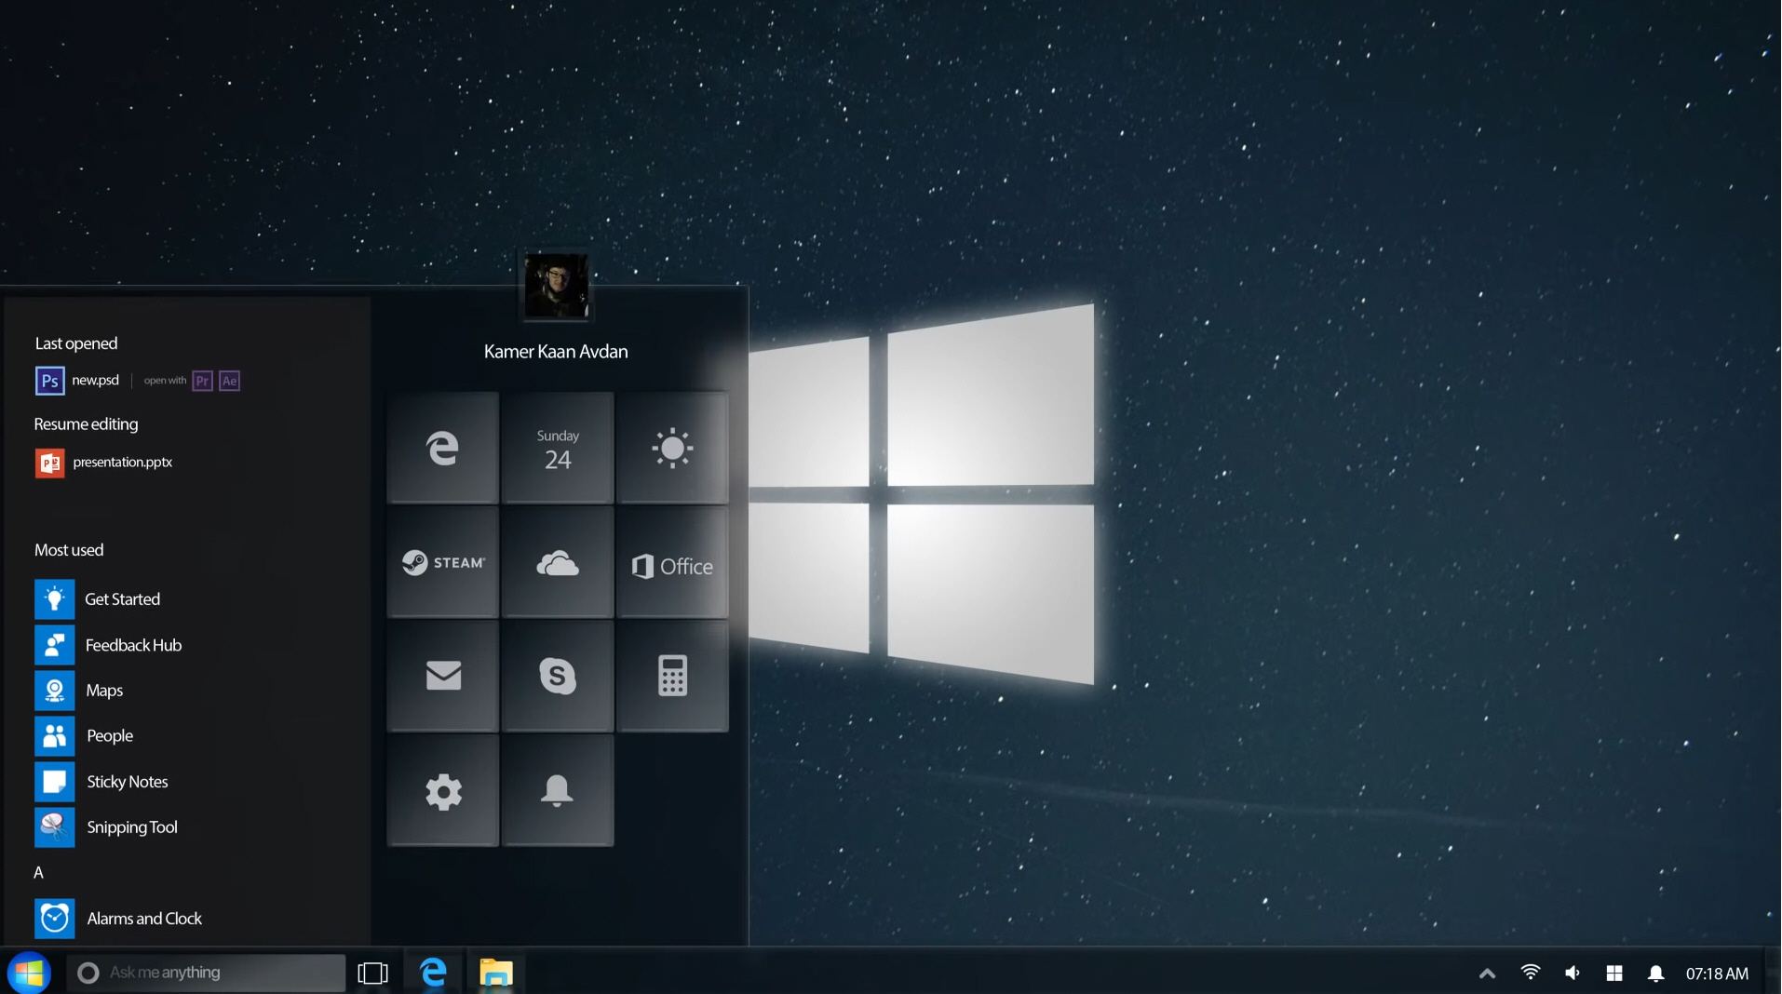Open the Get Started app label

123,599
